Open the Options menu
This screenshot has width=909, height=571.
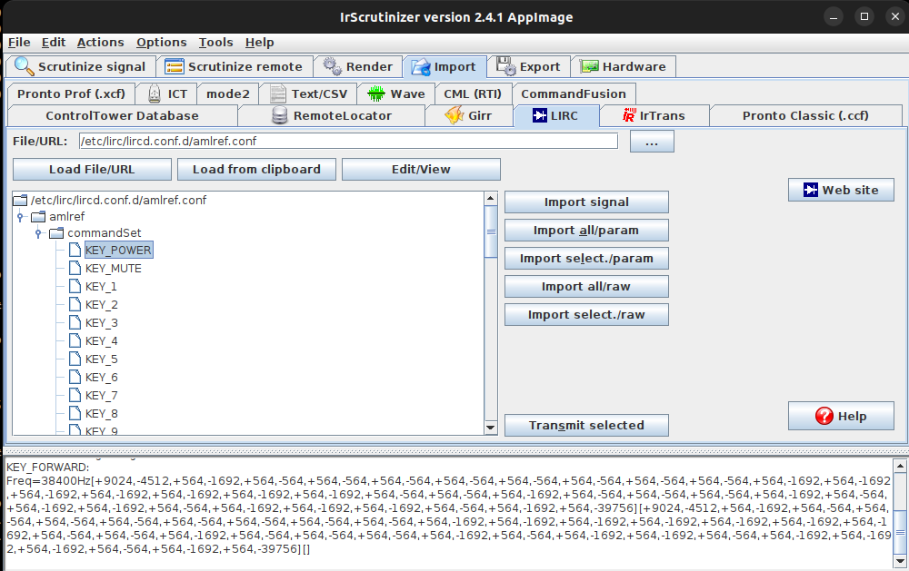[161, 42]
